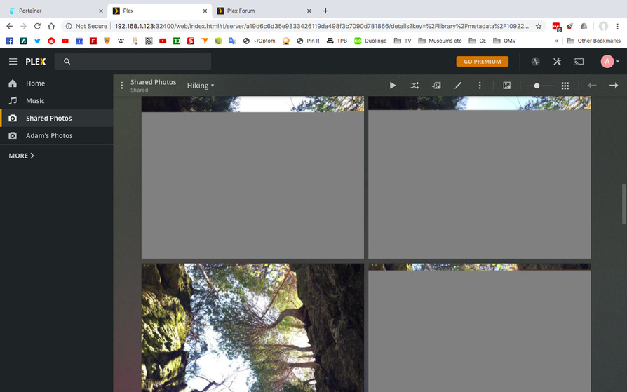This screenshot has height=392, width=627.
Task: Open the Reddit bookmark
Action: coord(51,41)
